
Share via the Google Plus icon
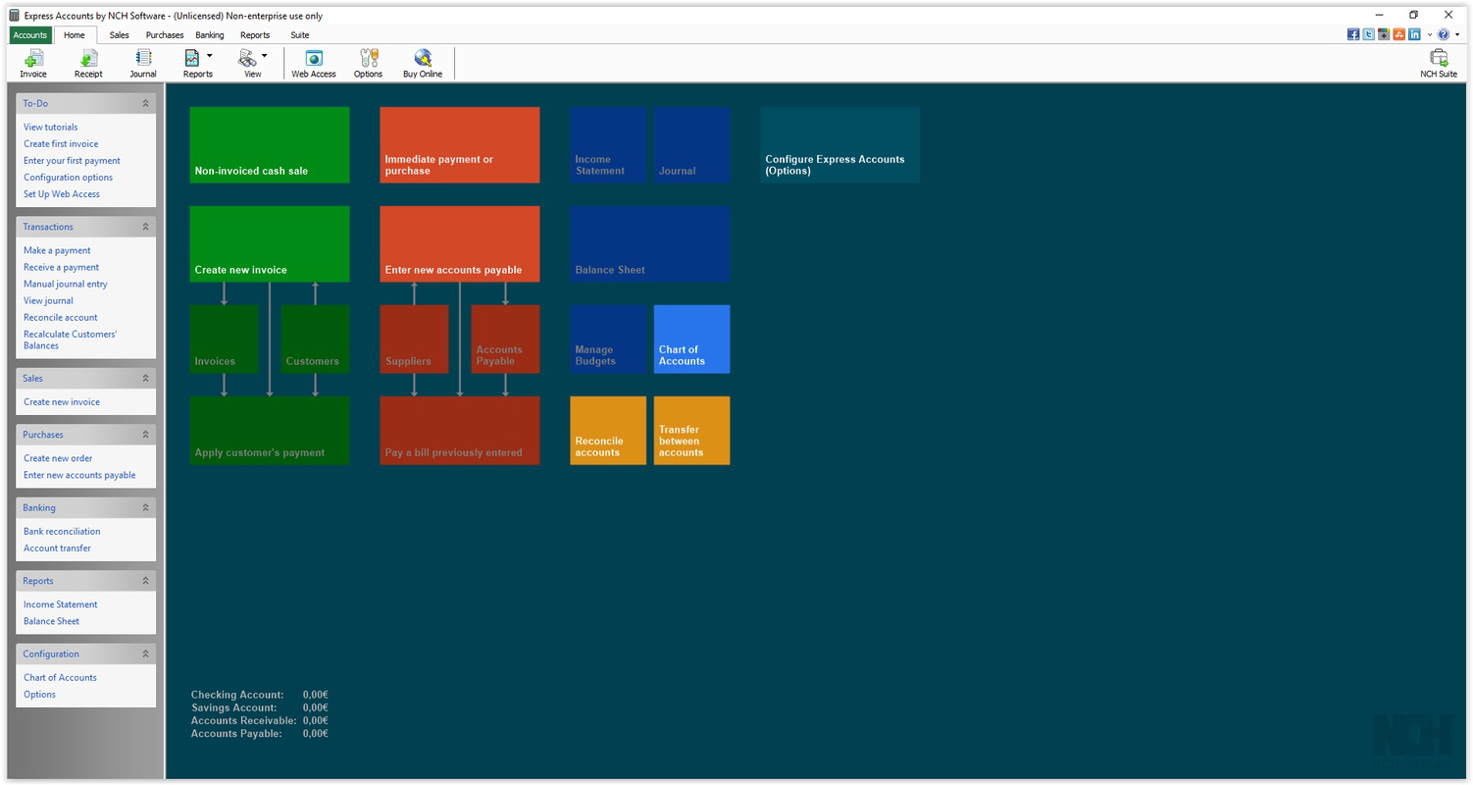tap(1384, 34)
